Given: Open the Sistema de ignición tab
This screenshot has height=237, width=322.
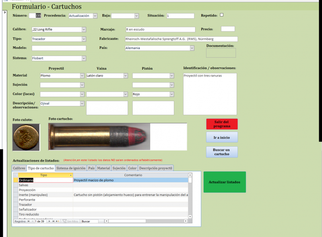Looking at the screenshot, I should point(70,168).
